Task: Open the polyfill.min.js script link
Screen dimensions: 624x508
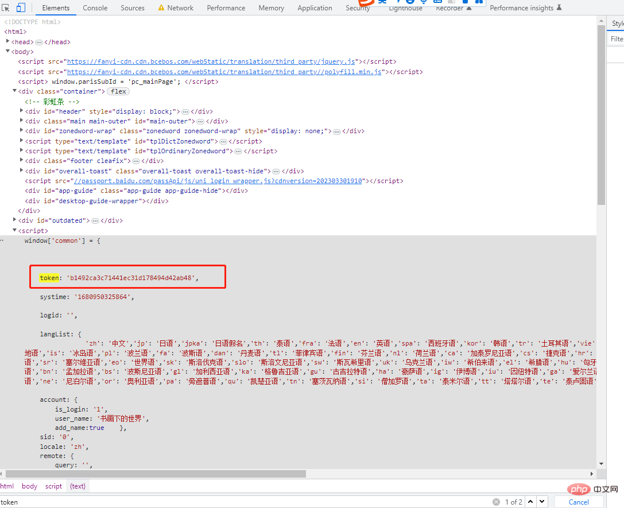Action: pyautogui.click(x=224, y=72)
